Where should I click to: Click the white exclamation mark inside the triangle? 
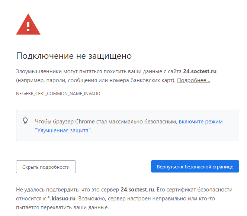(x=28, y=27)
